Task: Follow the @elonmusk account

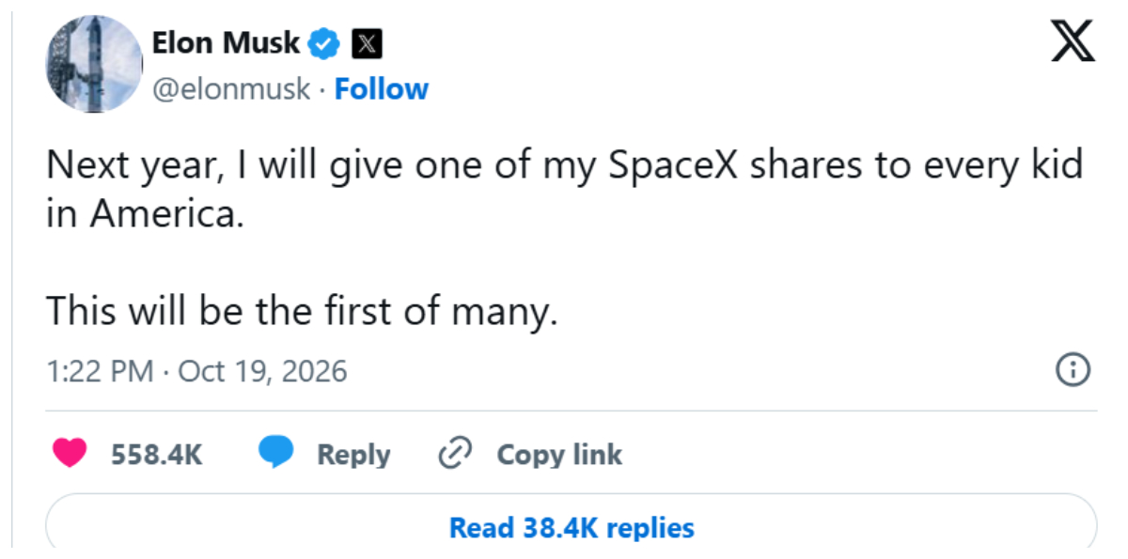Action: [x=381, y=89]
